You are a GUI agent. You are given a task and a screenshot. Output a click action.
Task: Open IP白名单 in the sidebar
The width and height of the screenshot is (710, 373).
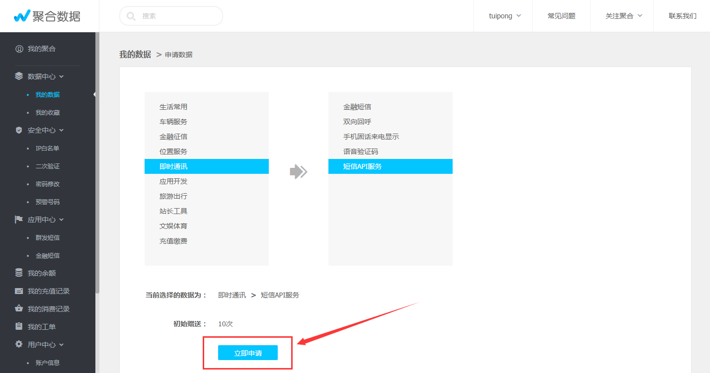click(47, 148)
